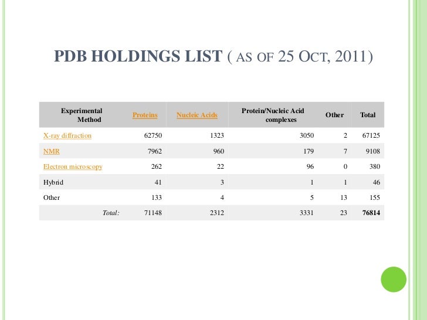The image size is (427, 320).
Task: Follow the X-ray diffraction link
Action: 67,135
